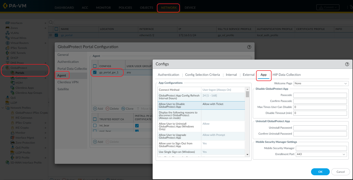353x180 pixels.
Task: Switch to the HIP Data Collection tab
Action: (287, 75)
